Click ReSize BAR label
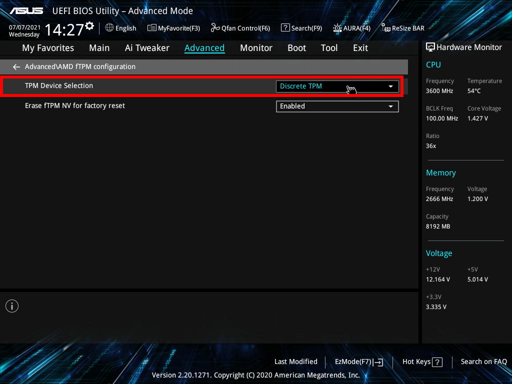This screenshot has width=512, height=384. tap(408, 28)
